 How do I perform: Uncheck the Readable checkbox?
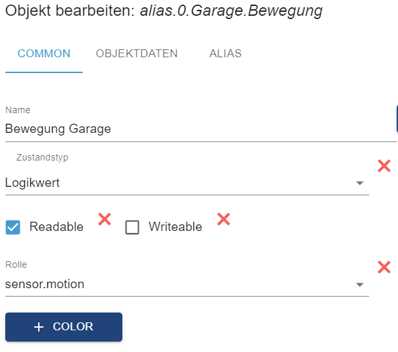tap(12, 227)
